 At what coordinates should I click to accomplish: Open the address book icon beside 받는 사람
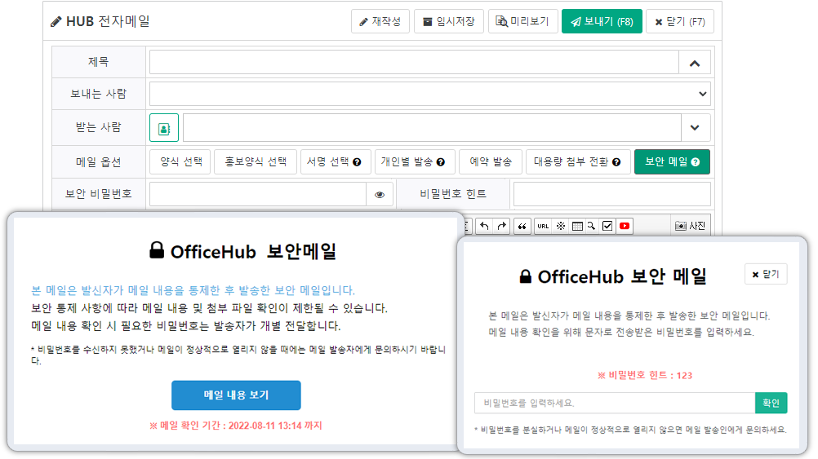pos(164,128)
